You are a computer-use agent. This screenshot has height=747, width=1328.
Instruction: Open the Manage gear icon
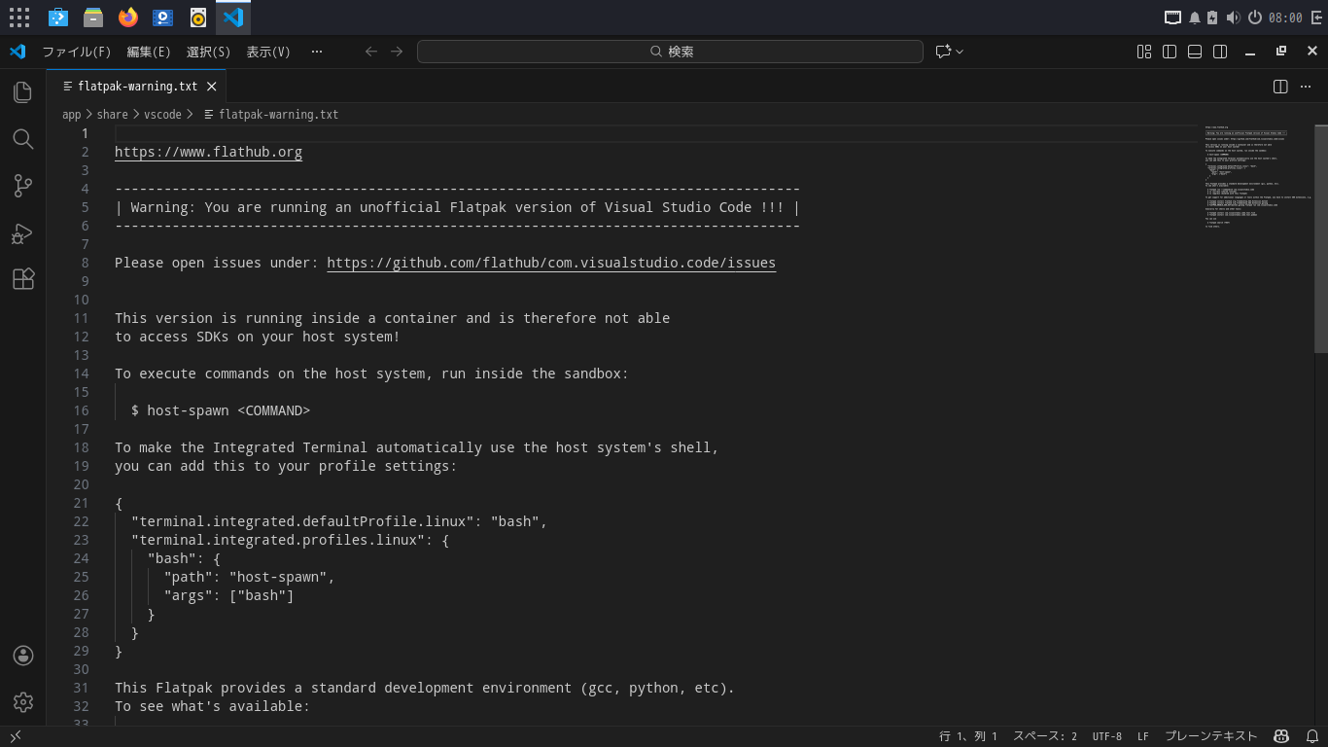(x=23, y=701)
